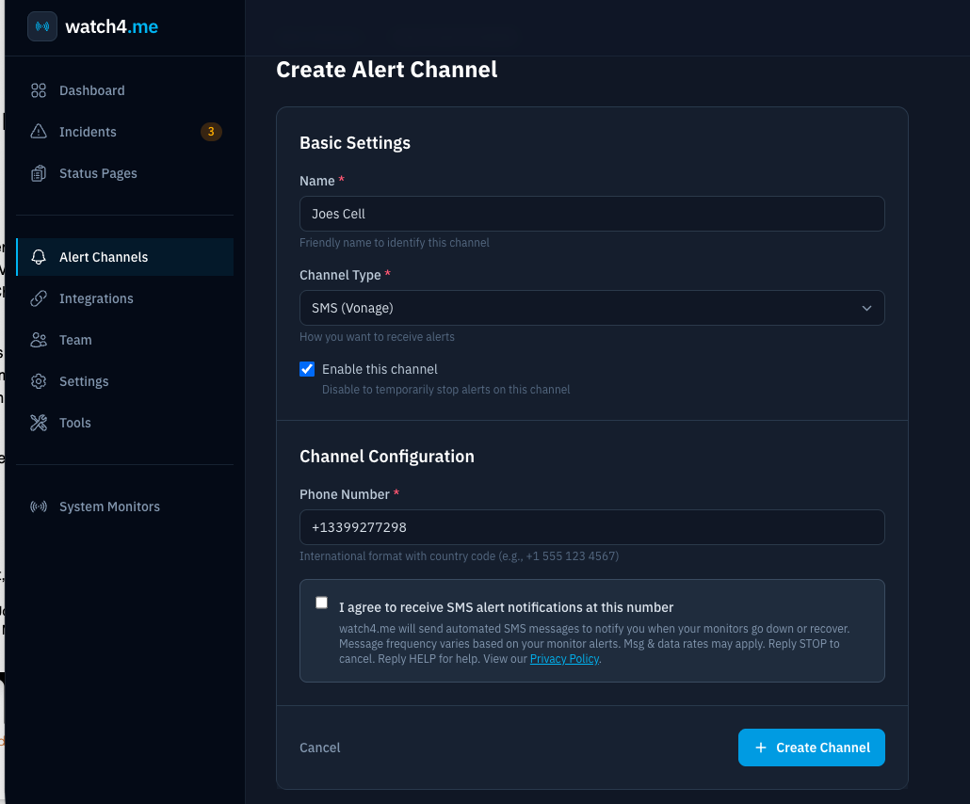
Task: Open the Privacy Policy link
Action: (564, 659)
